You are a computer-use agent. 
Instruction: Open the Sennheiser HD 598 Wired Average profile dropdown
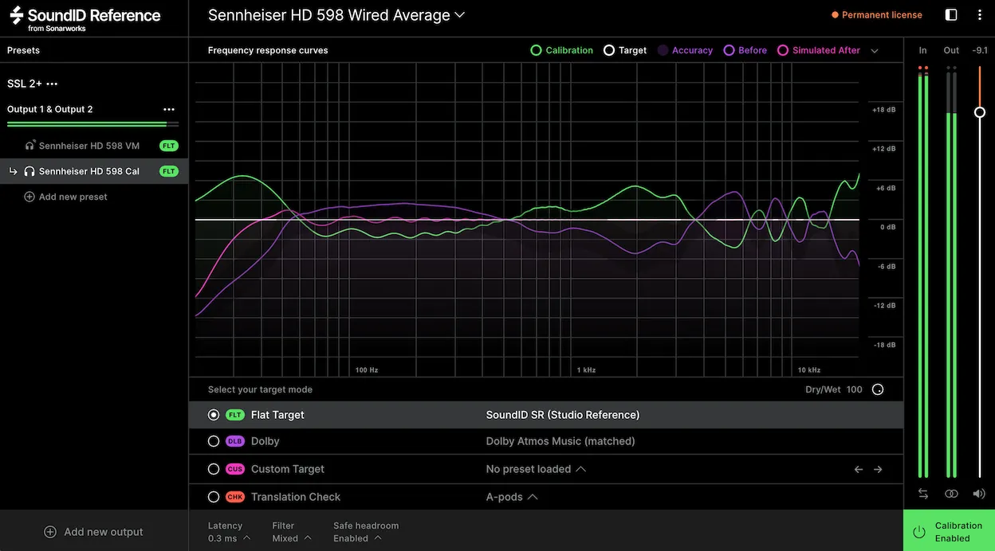(x=336, y=15)
